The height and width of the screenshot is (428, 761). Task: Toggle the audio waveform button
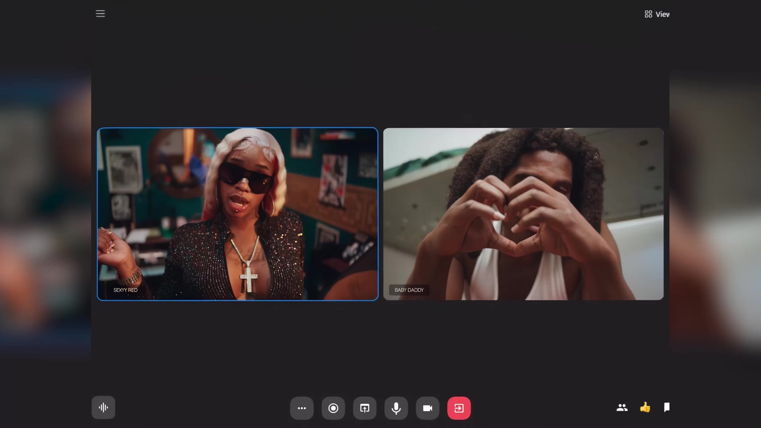tap(103, 407)
